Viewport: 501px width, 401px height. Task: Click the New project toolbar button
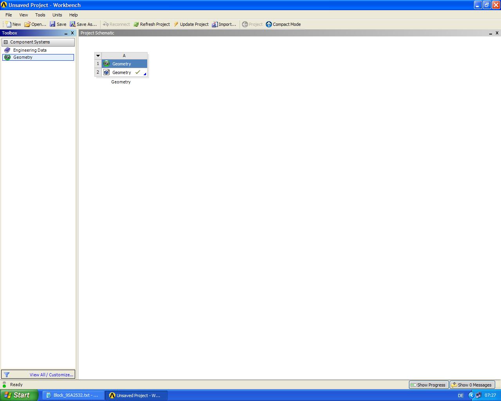click(x=13, y=24)
